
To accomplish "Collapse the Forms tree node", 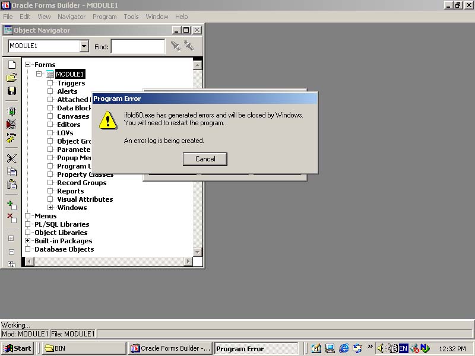I will pos(28,65).
